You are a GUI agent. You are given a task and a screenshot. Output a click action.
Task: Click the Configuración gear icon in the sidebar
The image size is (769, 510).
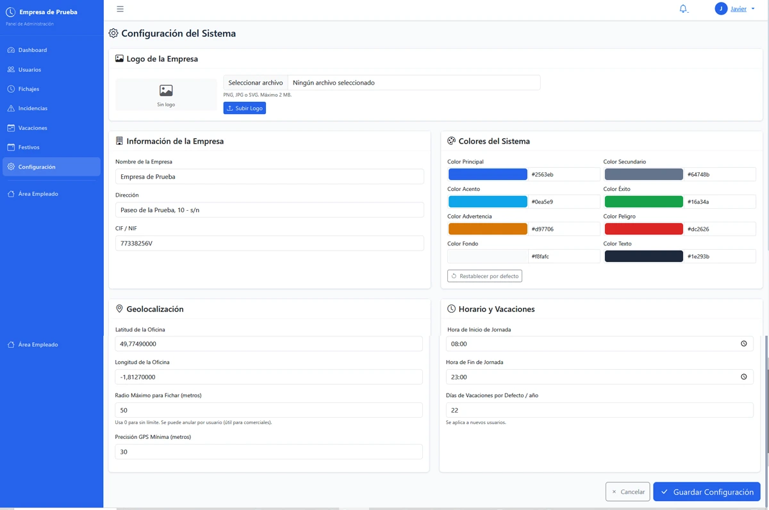11,167
